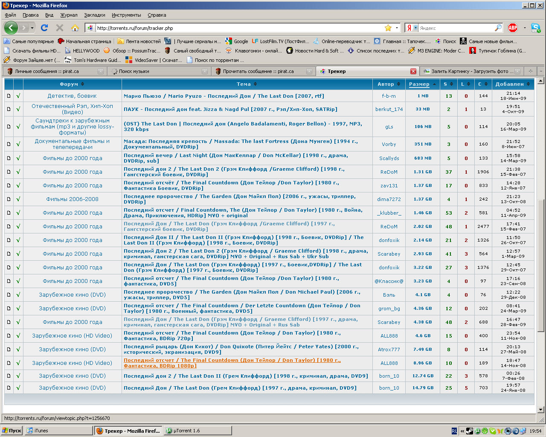Switch to the 'Прочитать сообщение :: pirat.ca' tab
The image size is (546, 437).
[x=264, y=71]
